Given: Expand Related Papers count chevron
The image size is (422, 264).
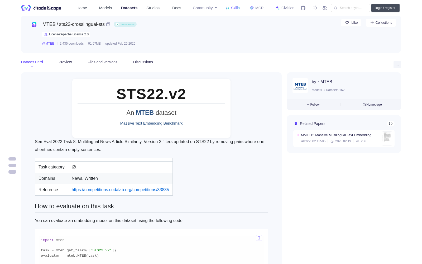Looking at the screenshot, I should click(391, 124).
